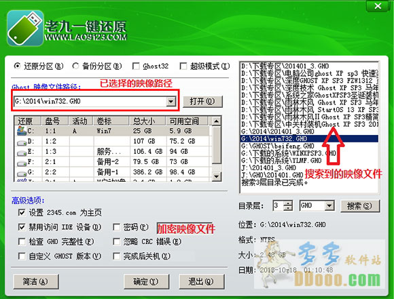The image size is (394, 299).
Task: Click the E: drive disk icon
Action: coord(22,153)
